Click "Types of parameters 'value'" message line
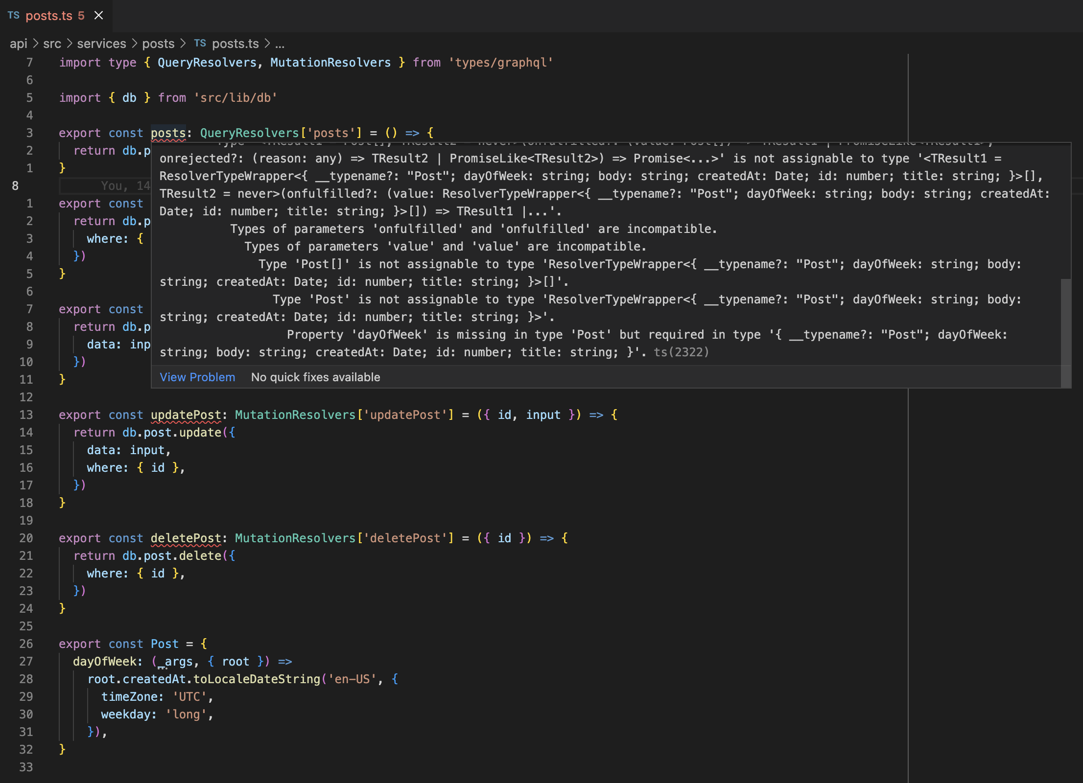The width and height of the screenshot is (1083, 783). pyautogui.click(x=446, y=247)
